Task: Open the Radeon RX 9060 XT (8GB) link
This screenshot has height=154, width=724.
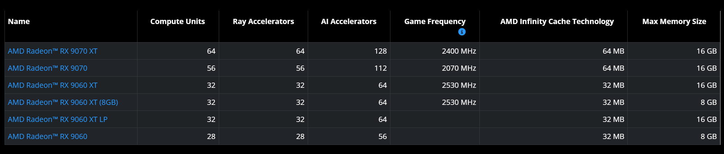Action: pos(63,102)
